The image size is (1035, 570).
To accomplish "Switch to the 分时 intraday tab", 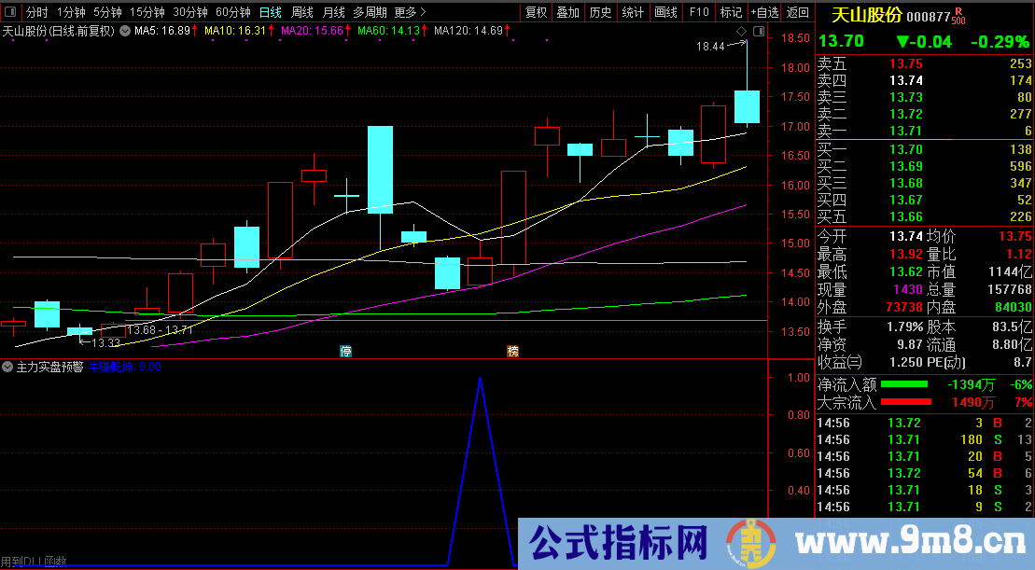I will pos(36,13).
